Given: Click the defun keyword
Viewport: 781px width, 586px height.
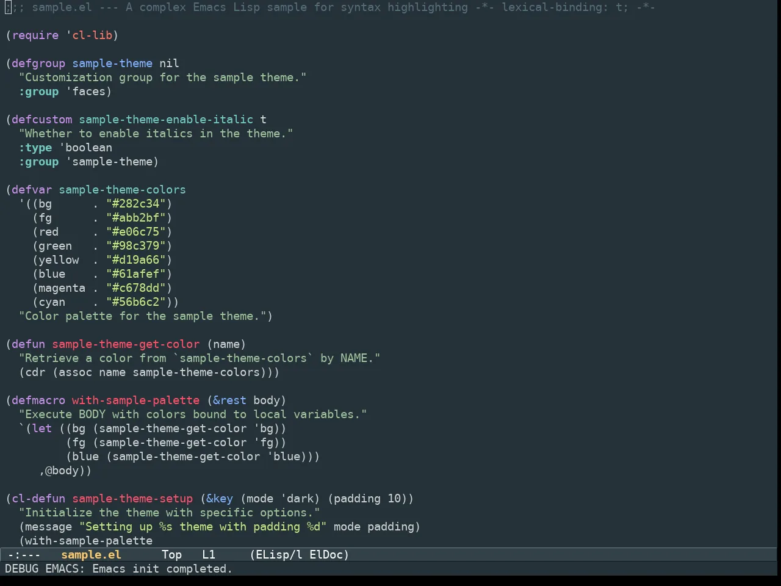Looking at the screenshot, I should [x=29, y=344].
